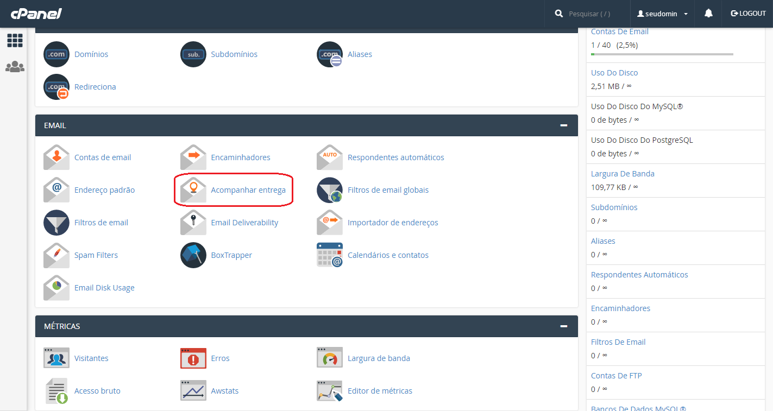Click the notifications bell icon
773x411 pixels.
pyautogui.click(x=708, y=14)
